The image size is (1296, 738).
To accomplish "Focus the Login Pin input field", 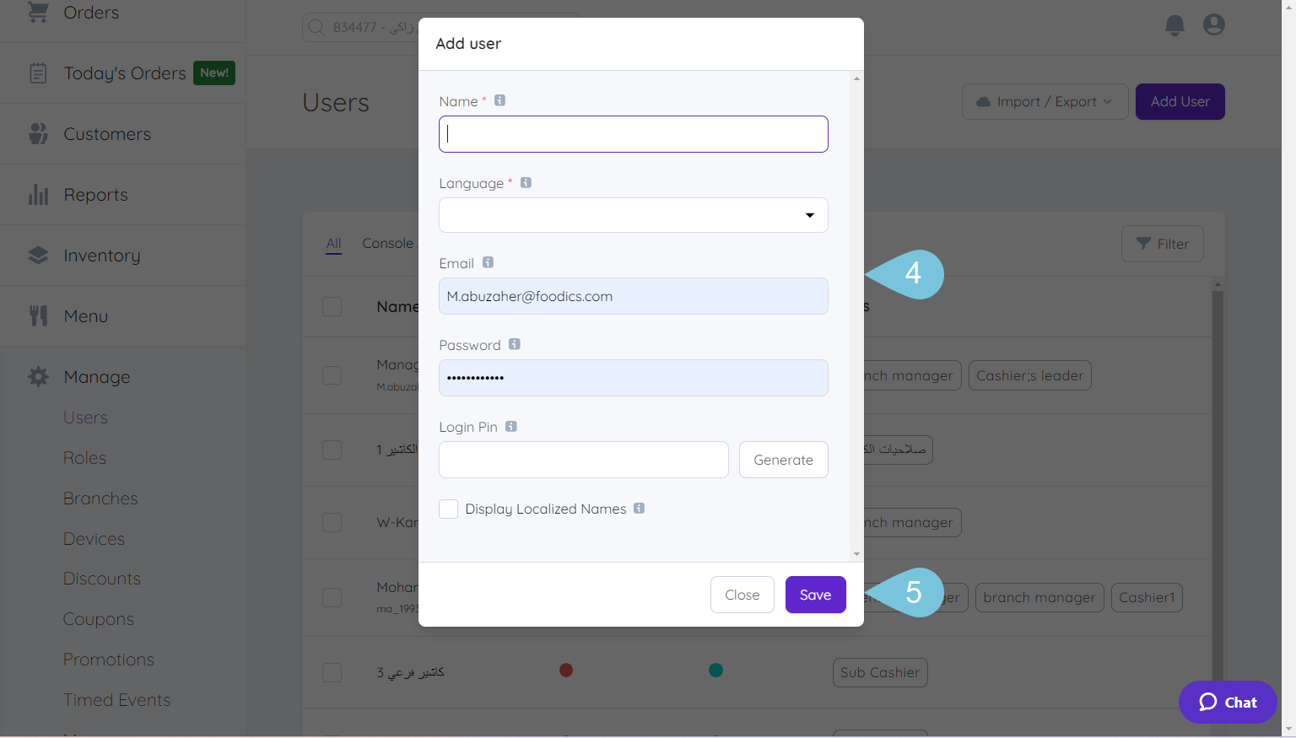I will pyautogui.click(x=584, y=460).
